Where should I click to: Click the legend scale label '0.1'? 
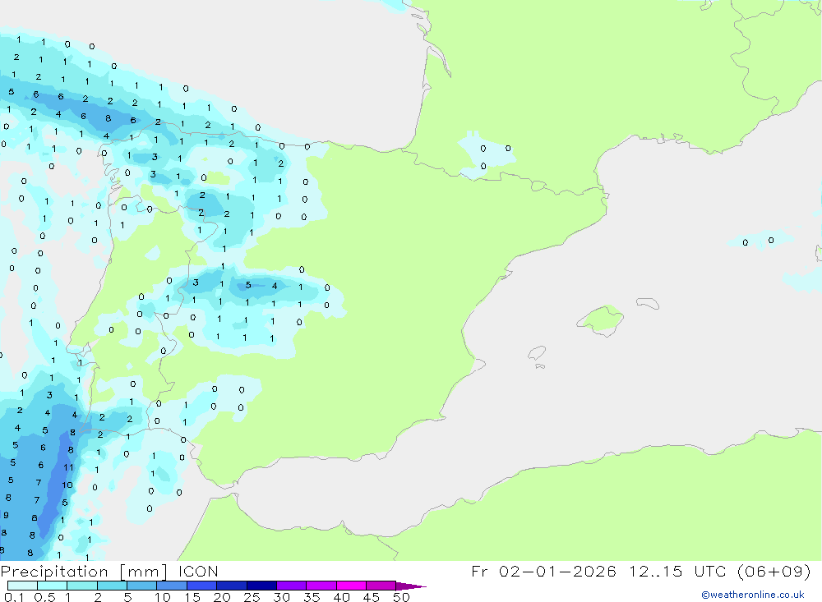point(14,597)
